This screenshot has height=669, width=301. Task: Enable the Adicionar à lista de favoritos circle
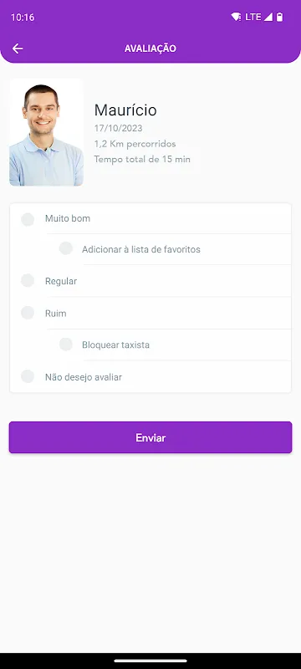coord(66,248)
